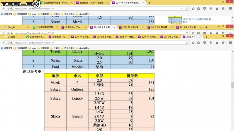Open bookmarks list icon in front window
The height and width of the screenshot is (131, 234).
click(199, 43)
